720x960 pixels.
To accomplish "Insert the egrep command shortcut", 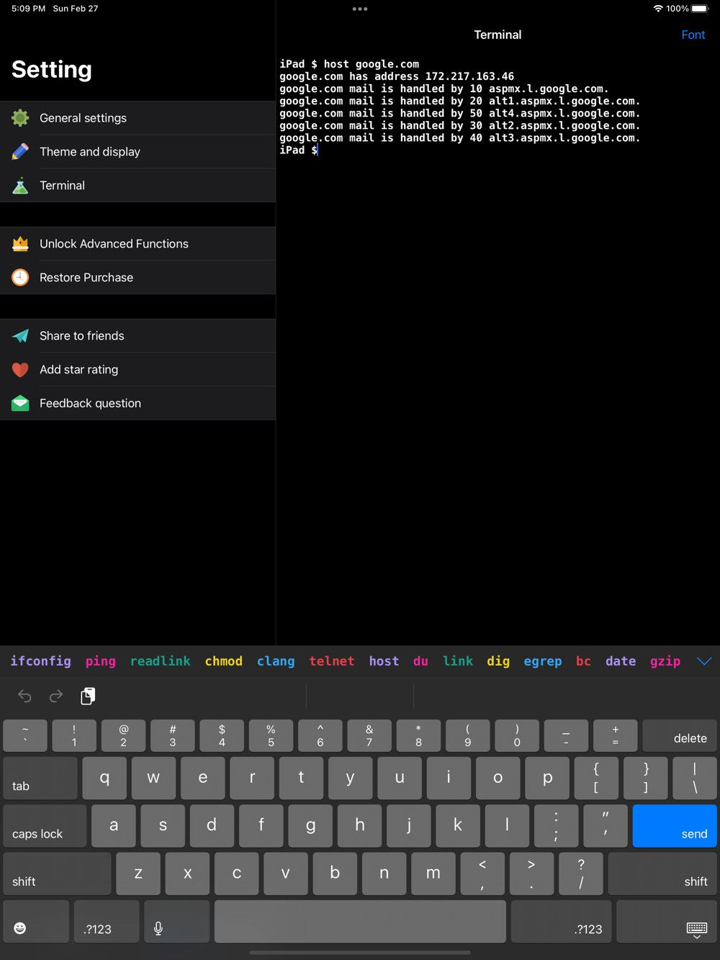I will [543, 661].
